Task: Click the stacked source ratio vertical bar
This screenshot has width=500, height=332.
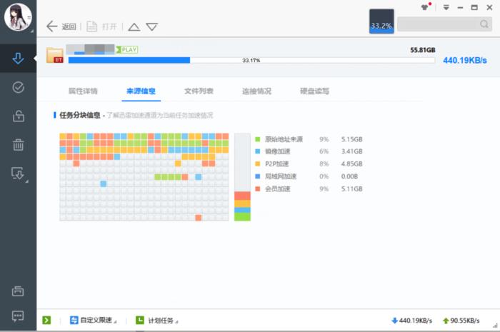Action: [242, 177]
